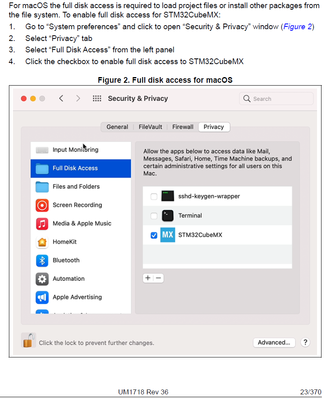Click the Terminal app name

click(x=190, y=215)
